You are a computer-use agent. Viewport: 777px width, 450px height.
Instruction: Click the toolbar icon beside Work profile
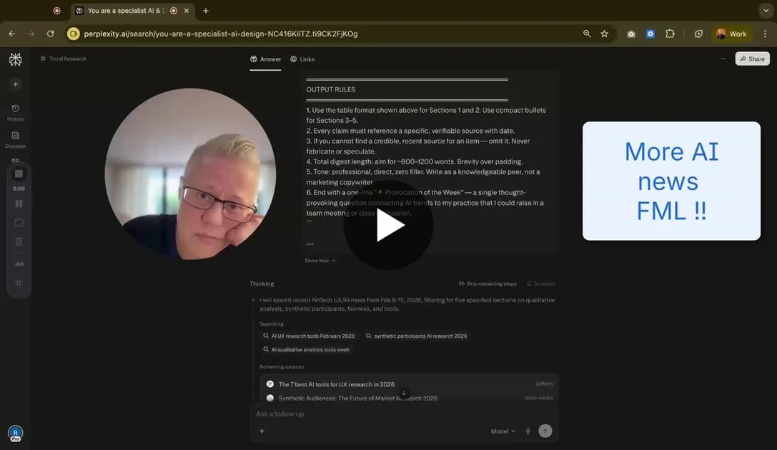pyautogui.click(x=698, y=34)
